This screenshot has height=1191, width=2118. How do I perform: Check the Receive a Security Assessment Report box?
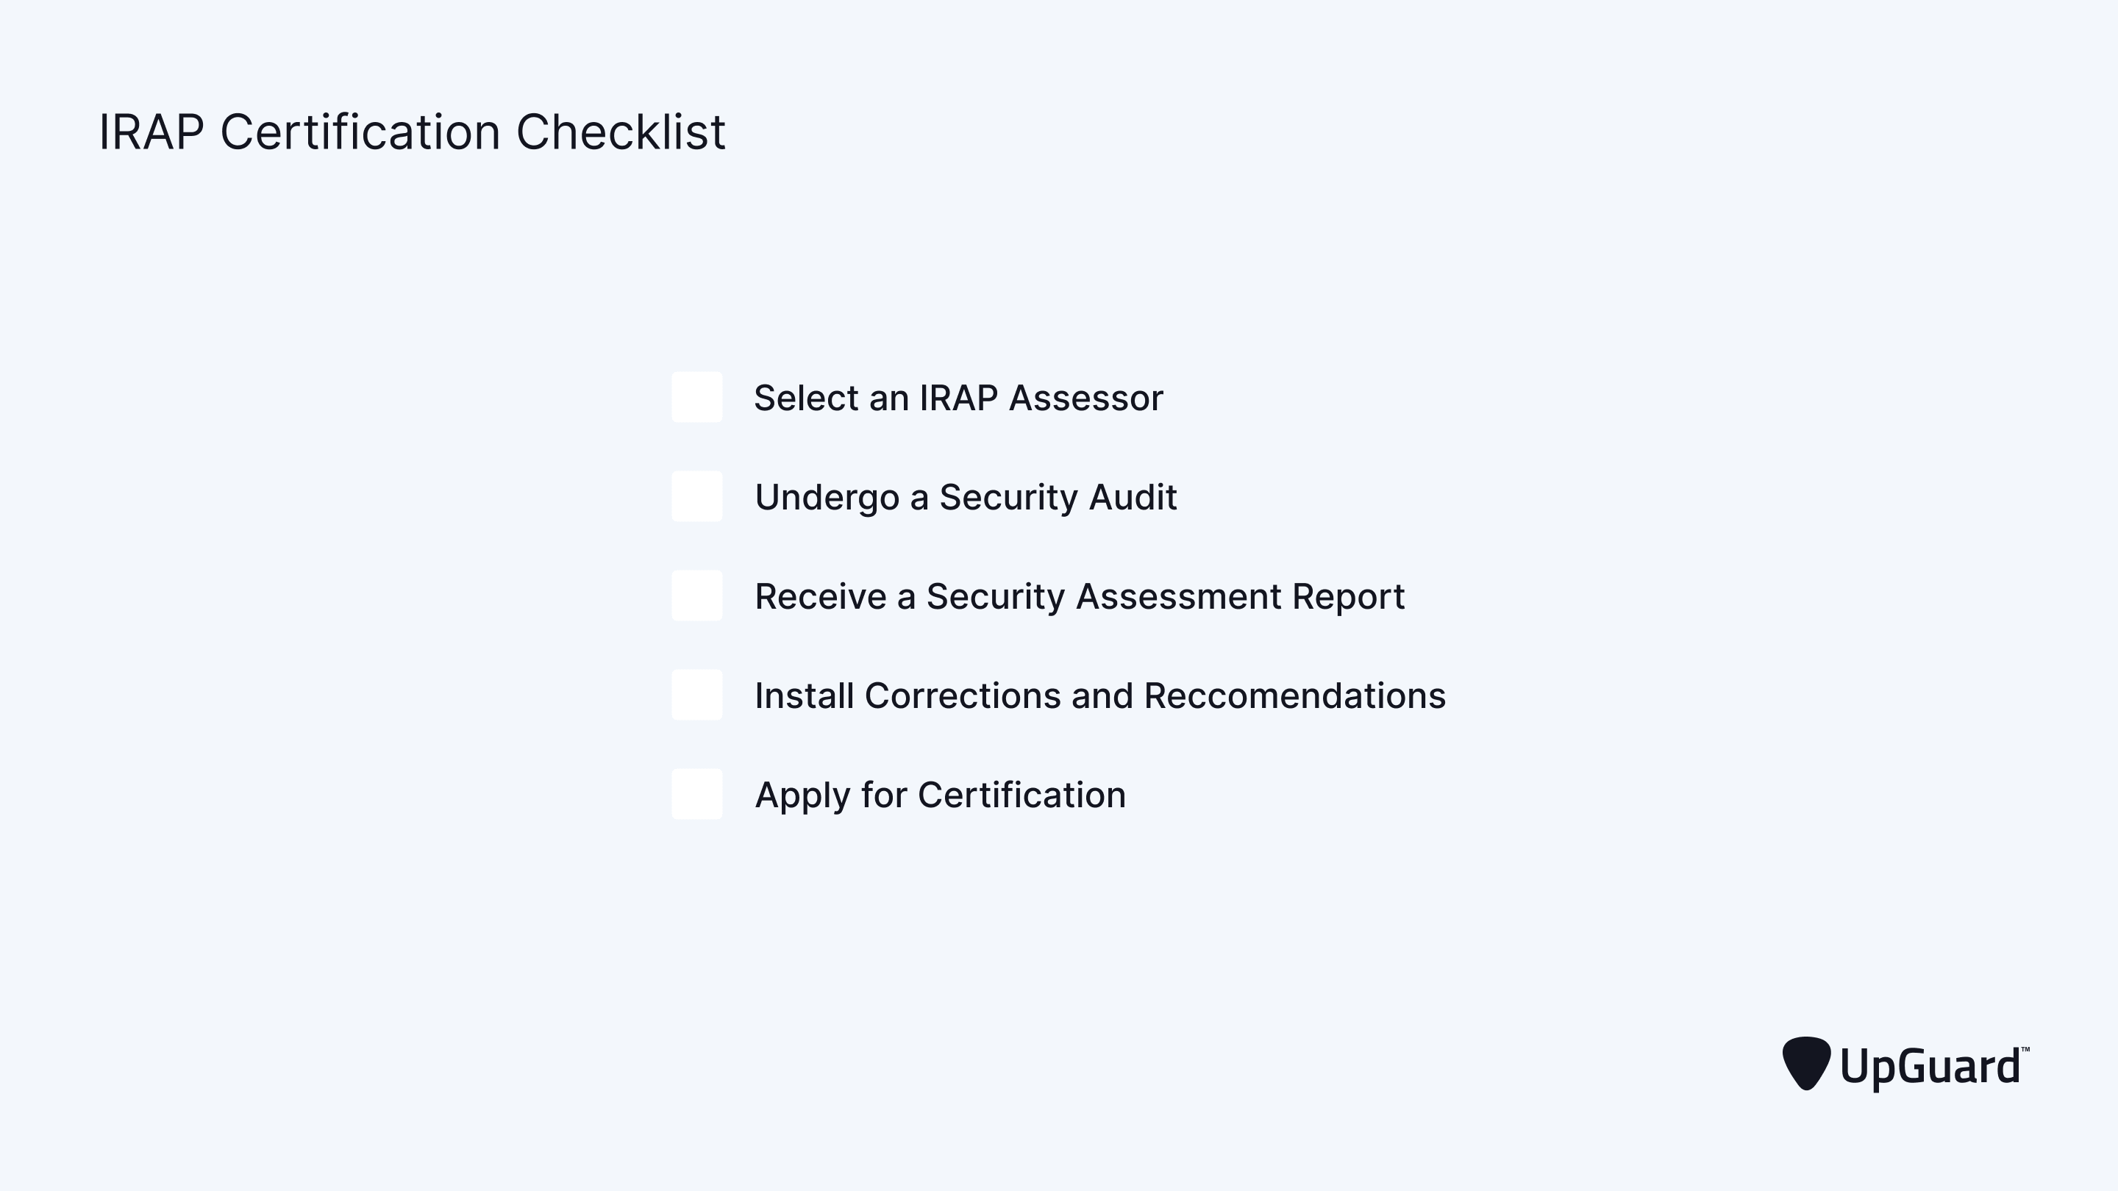click(x=697, y=596)
